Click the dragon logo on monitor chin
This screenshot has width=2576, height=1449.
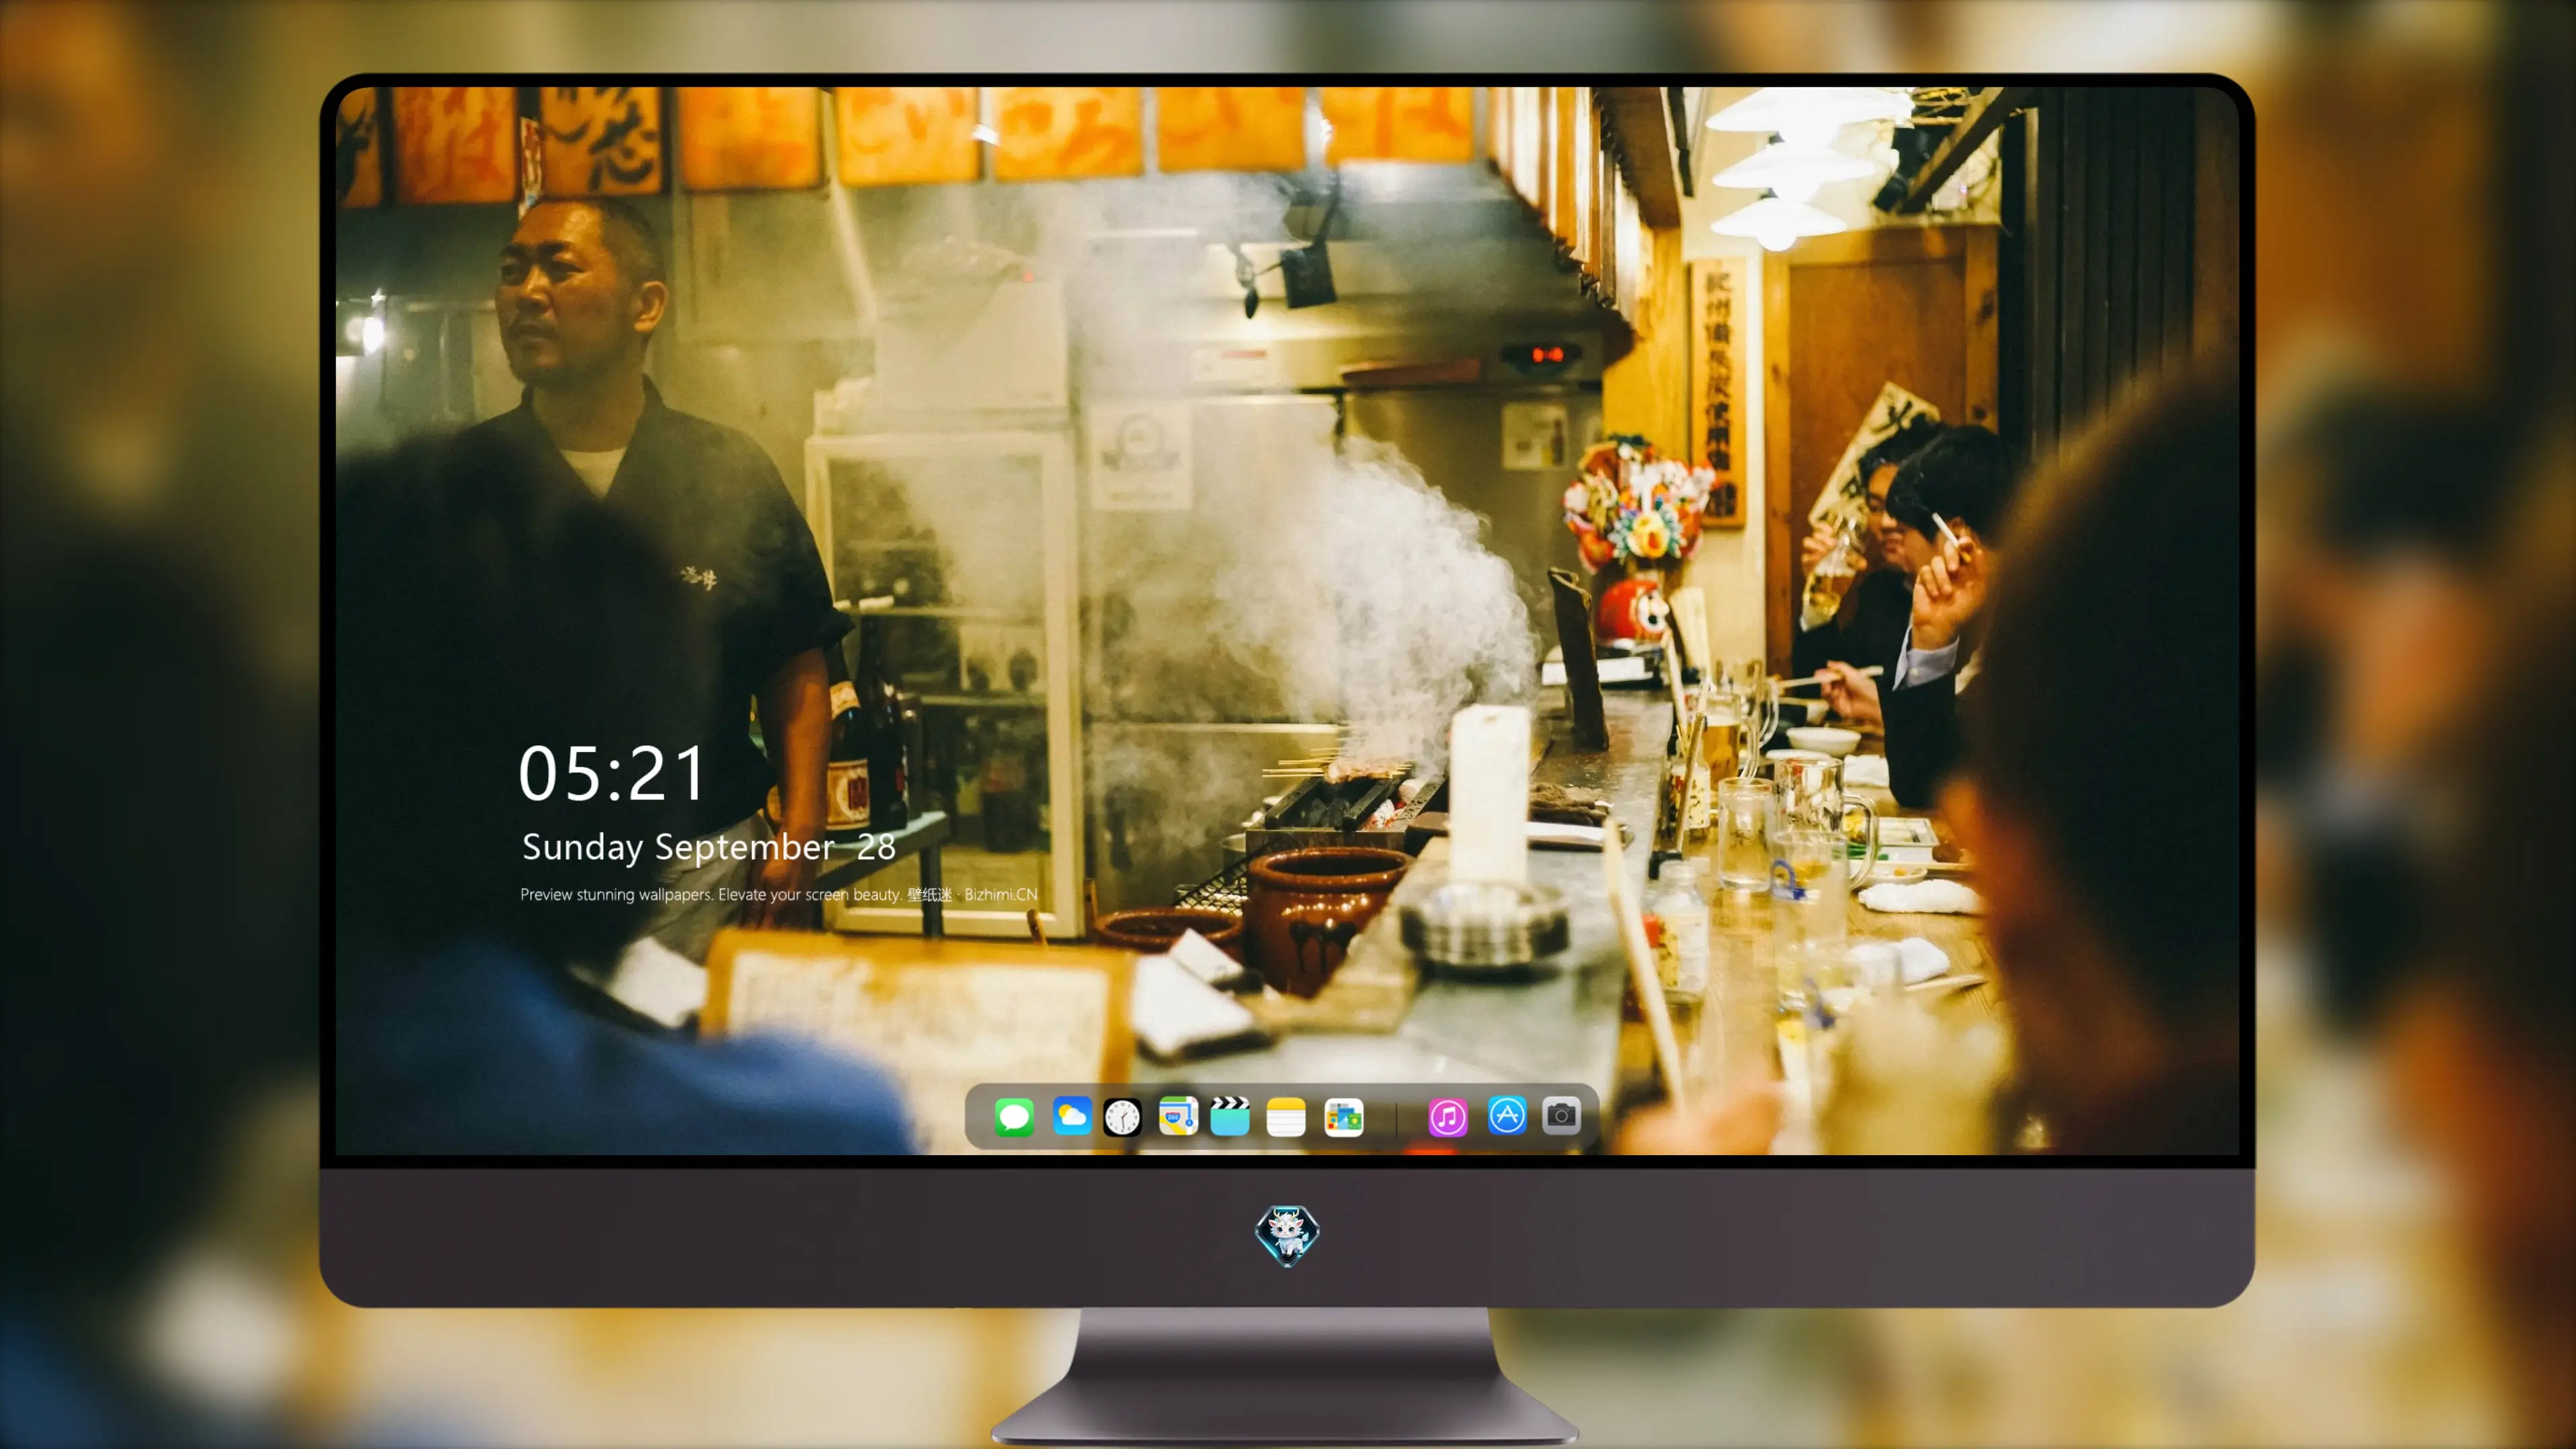[x=1287, y=1236]
